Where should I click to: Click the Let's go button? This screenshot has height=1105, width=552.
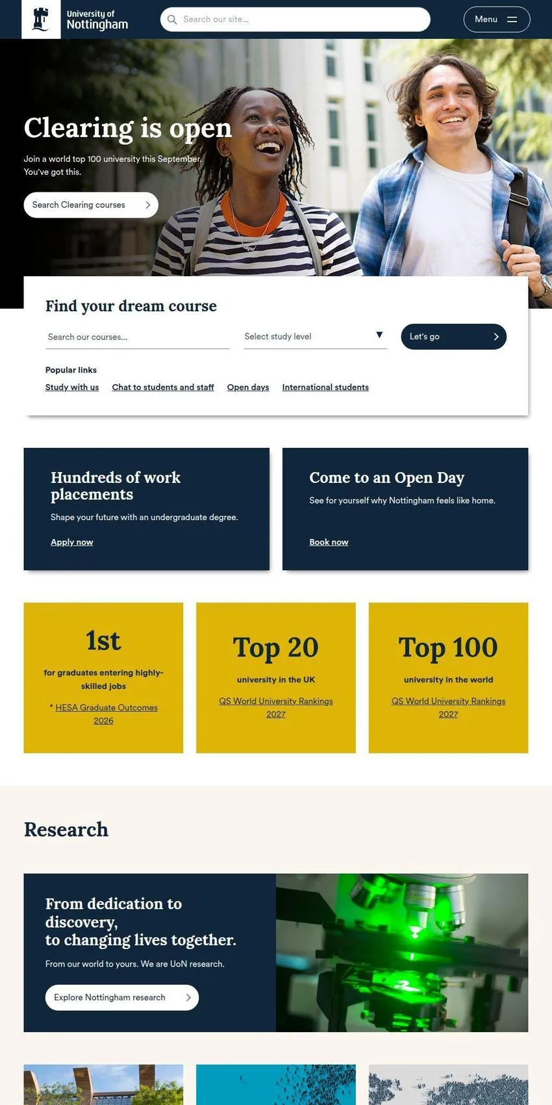[454, 337]
